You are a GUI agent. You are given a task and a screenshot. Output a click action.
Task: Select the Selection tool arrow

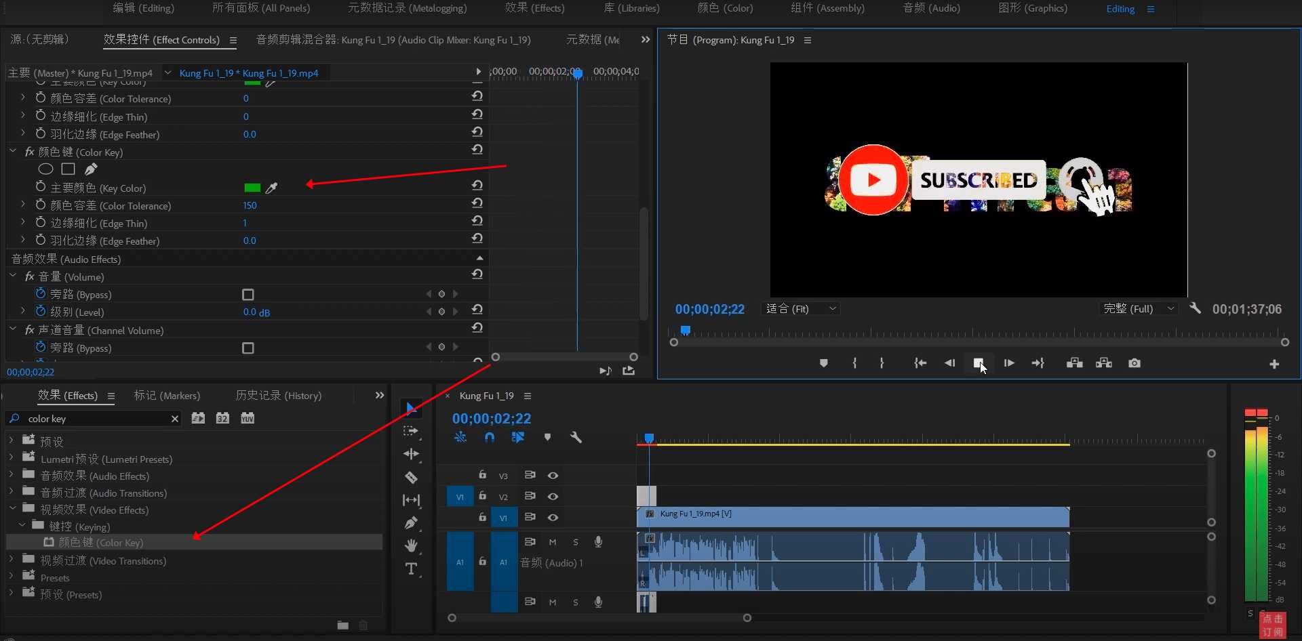pos(411,408)
